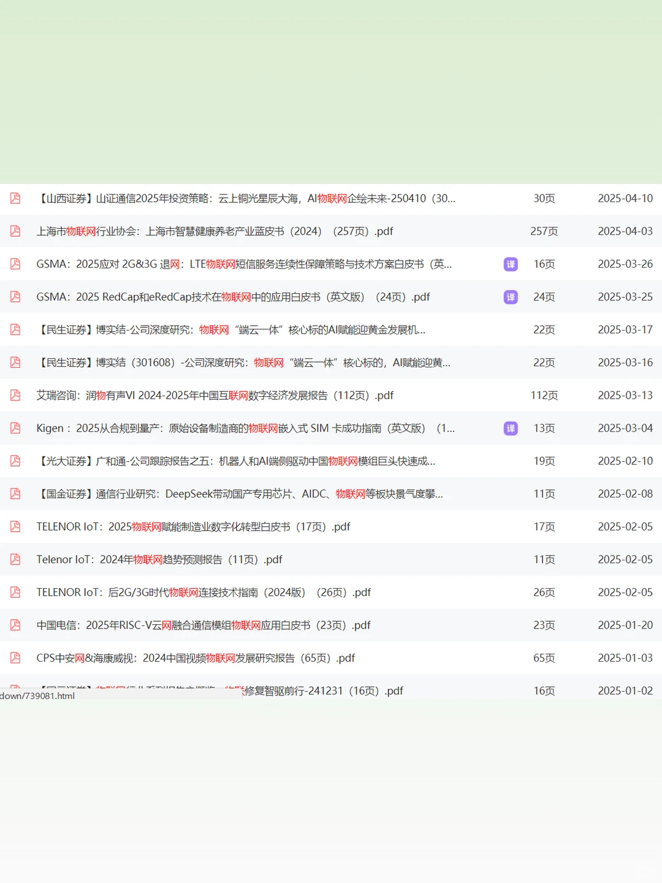Open 上海市智慧健康养老产业蓝皮书 PDF link

point(215,231)
